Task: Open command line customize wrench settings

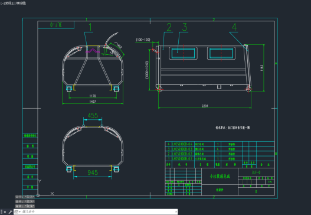Action: click(x=10, y=212)
